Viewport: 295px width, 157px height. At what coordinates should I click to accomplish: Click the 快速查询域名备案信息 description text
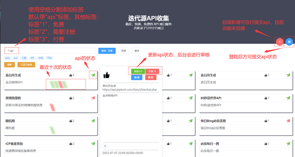(x=21, y=151)
